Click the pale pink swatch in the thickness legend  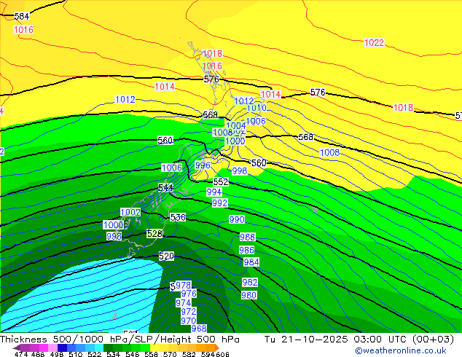pyautogui.click(x=52, y=348)
